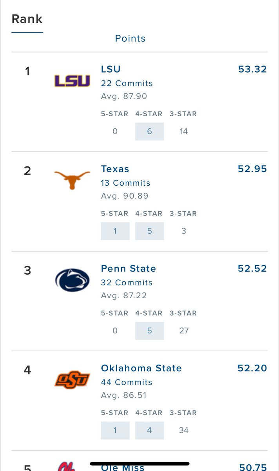Click LSU's 53.32 points score
This screenshot has width=279, height=471.
click(252, 69)
